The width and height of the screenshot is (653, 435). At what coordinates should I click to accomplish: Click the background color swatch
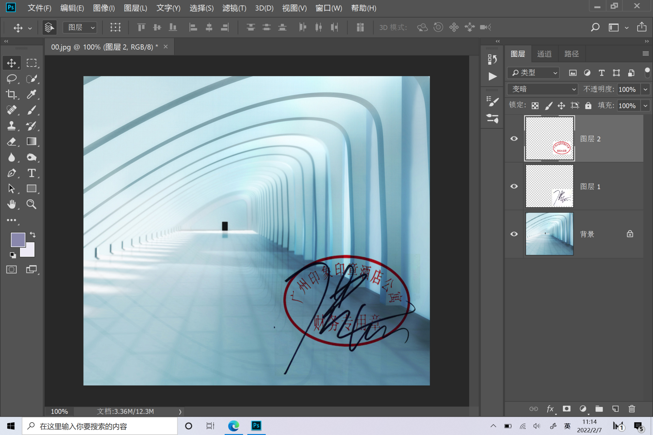pos(29,252)
